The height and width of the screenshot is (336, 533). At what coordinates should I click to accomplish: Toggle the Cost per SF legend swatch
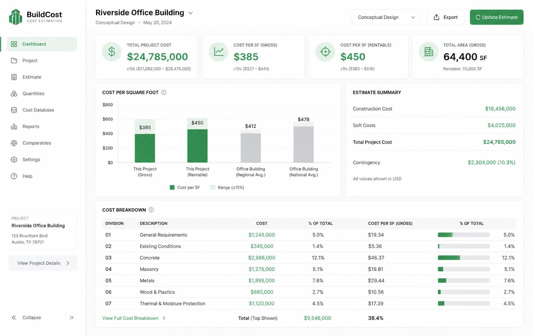(x=172, y=187)
